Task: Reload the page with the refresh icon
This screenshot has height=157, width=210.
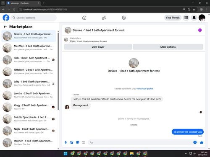Action: [14, 10]
